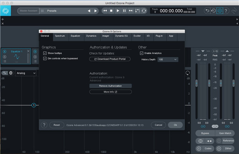Stop playback
Viewport: 239px width, 154px height.
pyautogui.click(x=111, y=11)
